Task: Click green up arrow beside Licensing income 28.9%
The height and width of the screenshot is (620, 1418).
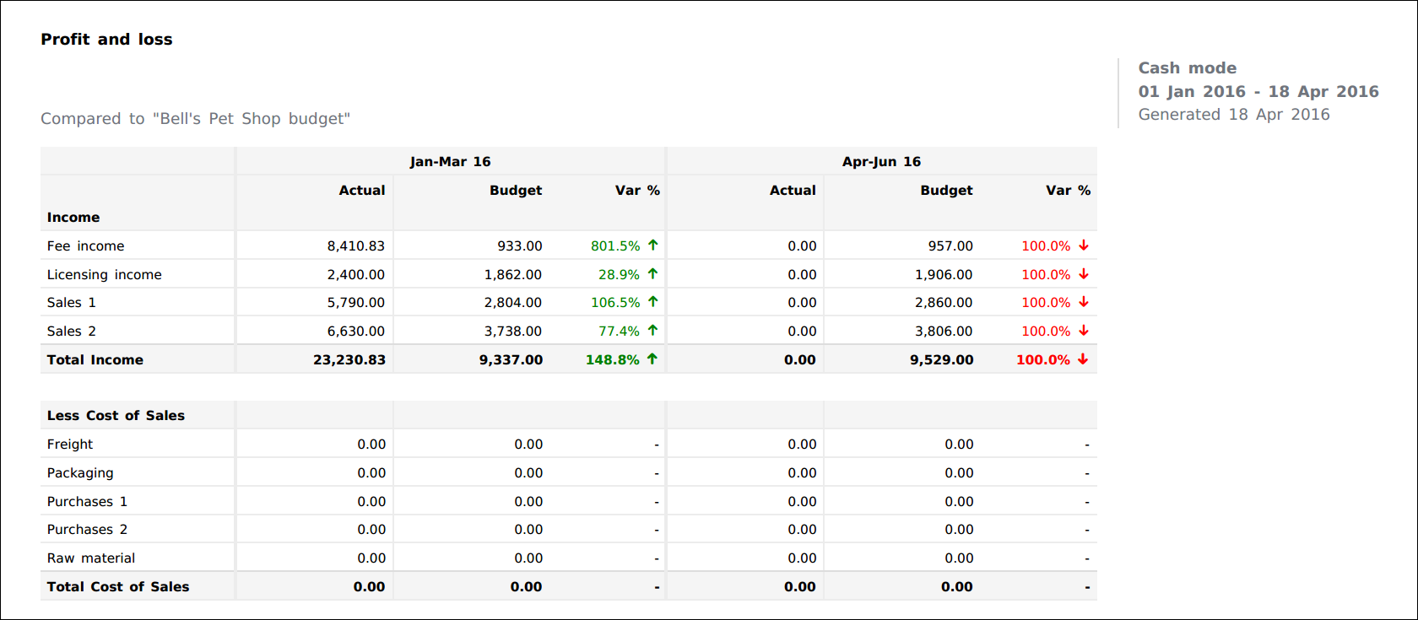Action: coord(652,274)
